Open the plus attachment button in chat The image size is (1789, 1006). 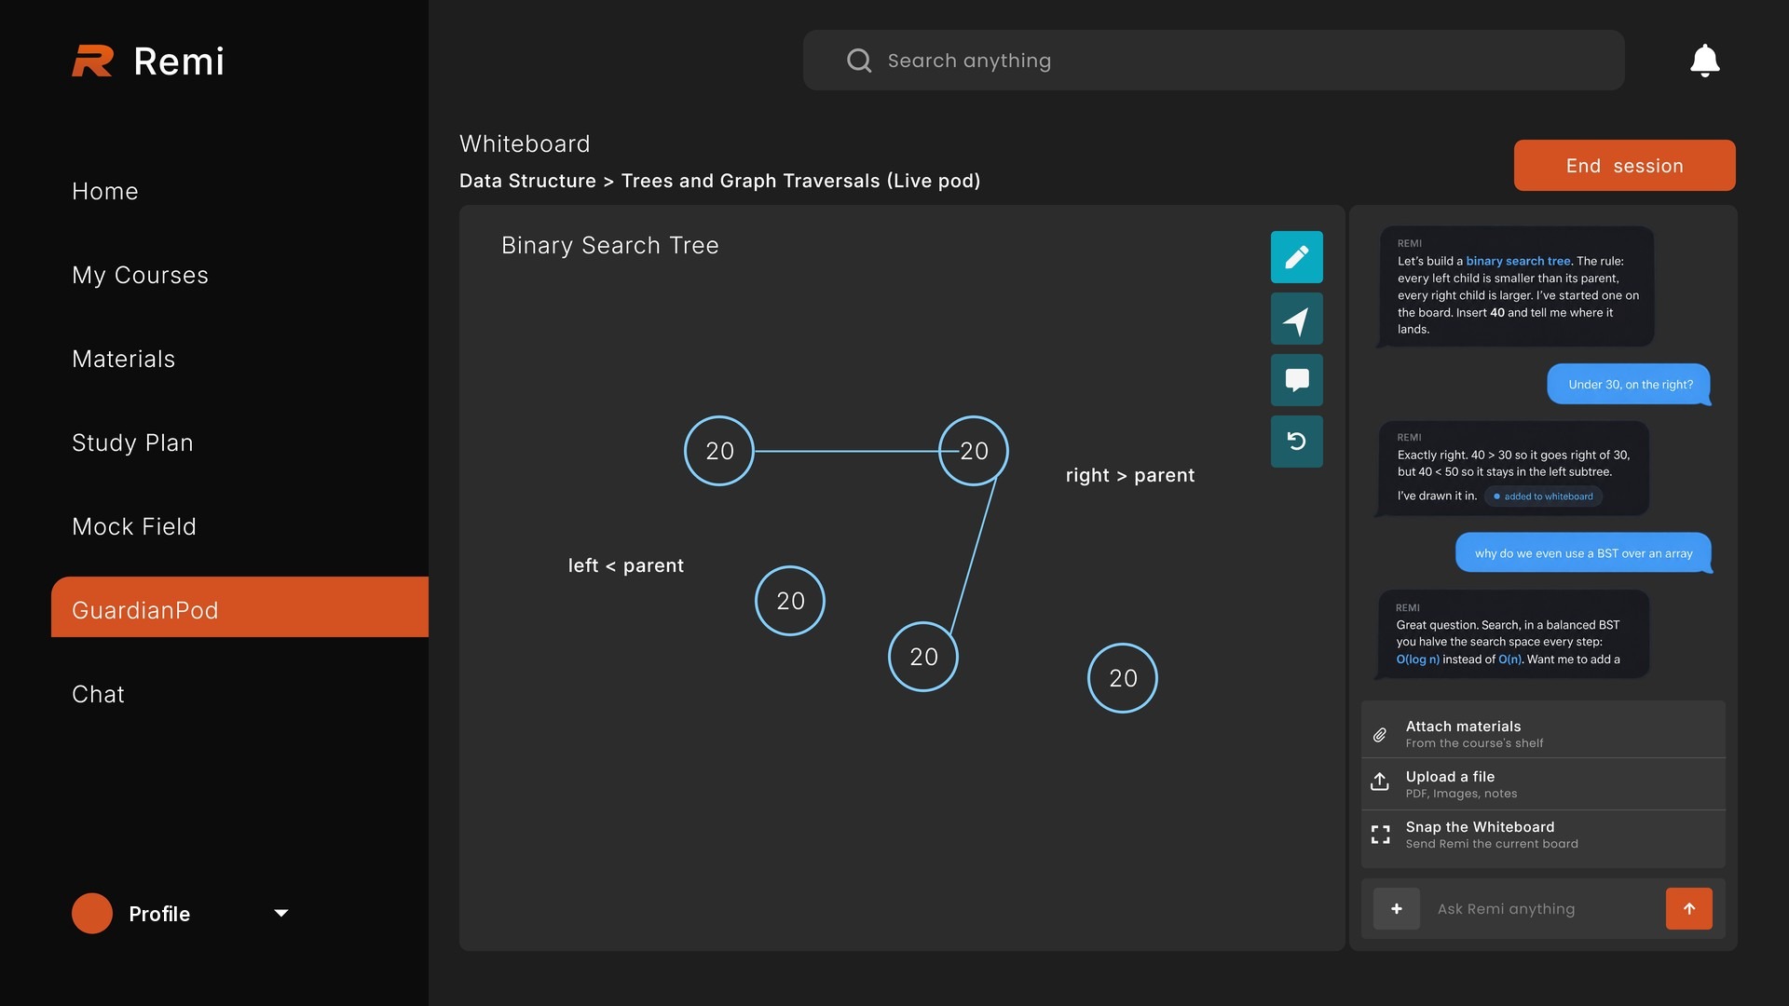[1396, 908]
